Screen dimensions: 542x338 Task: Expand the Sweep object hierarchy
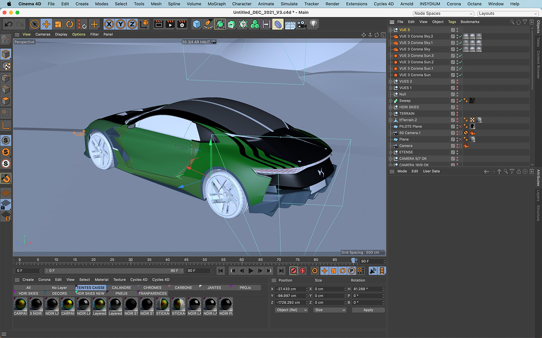point(391,100)
